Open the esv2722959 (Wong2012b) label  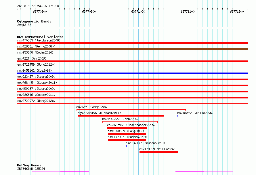(x=36, y=64)
